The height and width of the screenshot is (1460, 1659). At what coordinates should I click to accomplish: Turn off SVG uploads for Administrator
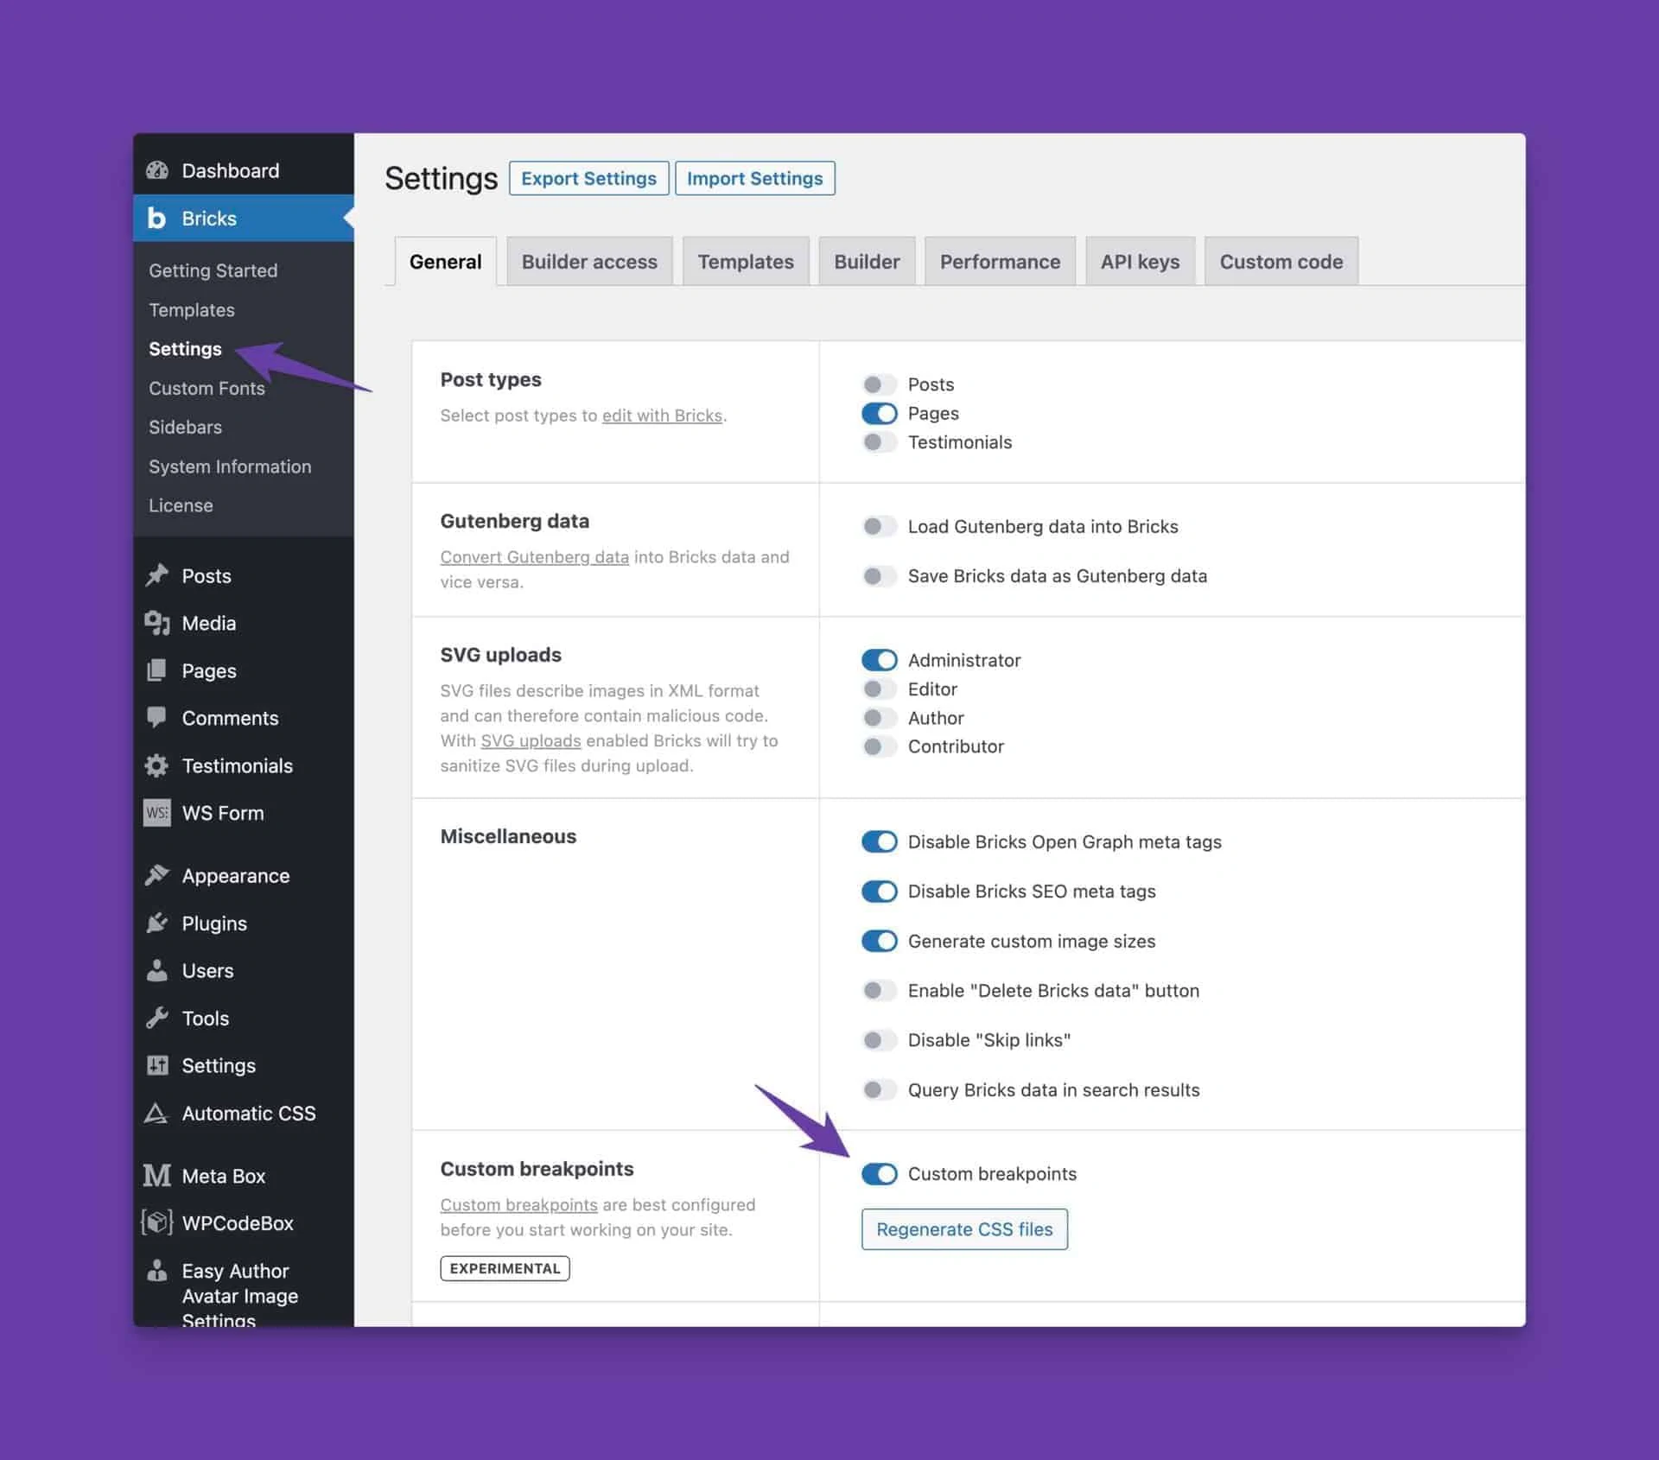click(x=879, y=660)
